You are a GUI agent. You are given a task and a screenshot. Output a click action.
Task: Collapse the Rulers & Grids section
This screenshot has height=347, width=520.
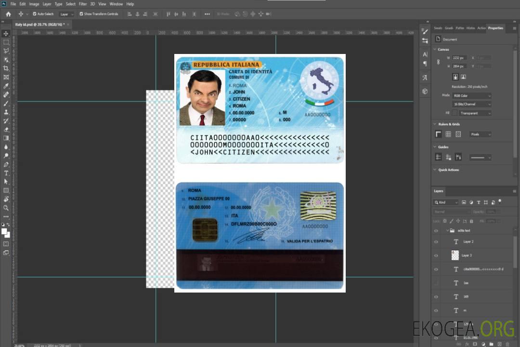[435, 124]
